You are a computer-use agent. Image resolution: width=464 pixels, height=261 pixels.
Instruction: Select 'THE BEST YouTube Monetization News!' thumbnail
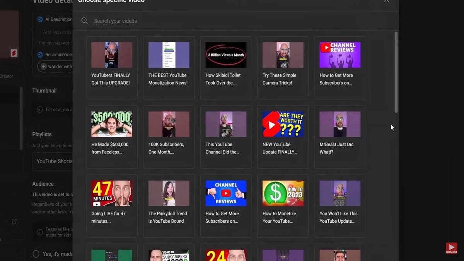[169, 55]
